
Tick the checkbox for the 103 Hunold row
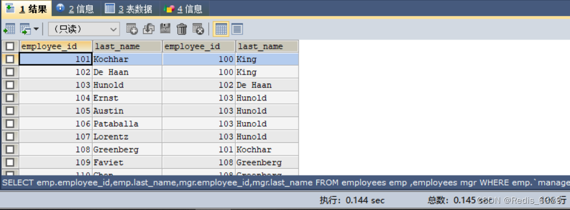(x=10, y=85)
